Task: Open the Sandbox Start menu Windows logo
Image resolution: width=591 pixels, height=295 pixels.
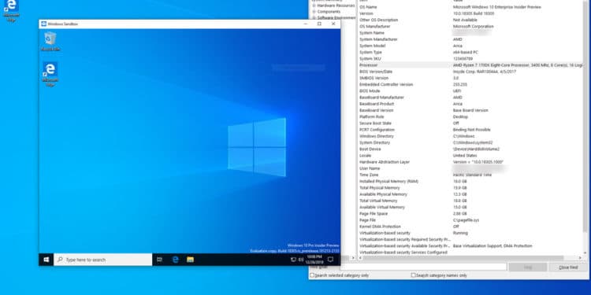Action: pos(46,260)
